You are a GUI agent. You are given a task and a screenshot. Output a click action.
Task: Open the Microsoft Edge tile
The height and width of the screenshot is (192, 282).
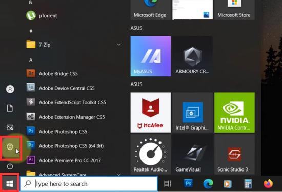click(x=151, y=10)
